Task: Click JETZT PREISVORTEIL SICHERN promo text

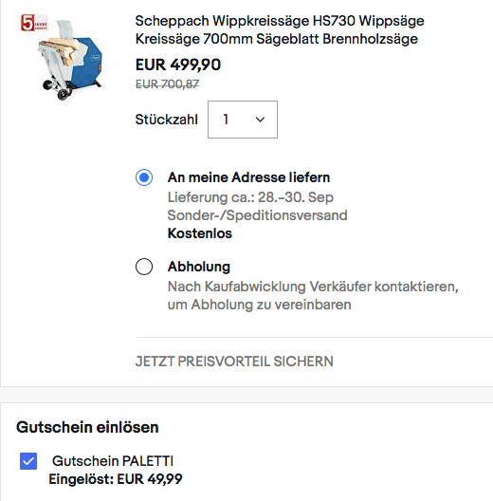Action: (x=234, y=362)
